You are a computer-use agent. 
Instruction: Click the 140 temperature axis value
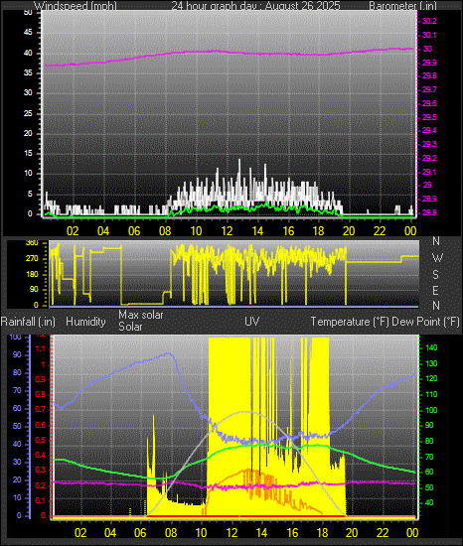click(431, 347)
